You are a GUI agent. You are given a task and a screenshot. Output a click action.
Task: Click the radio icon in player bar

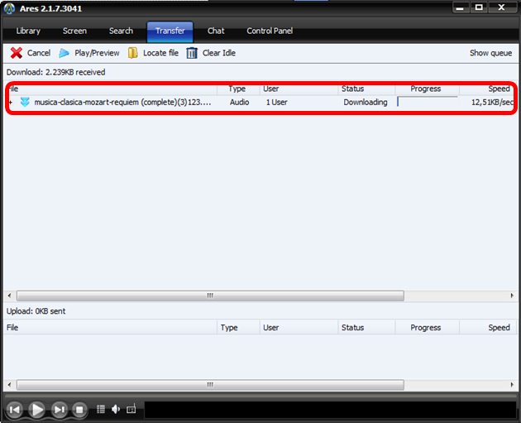tap(131, 409)
